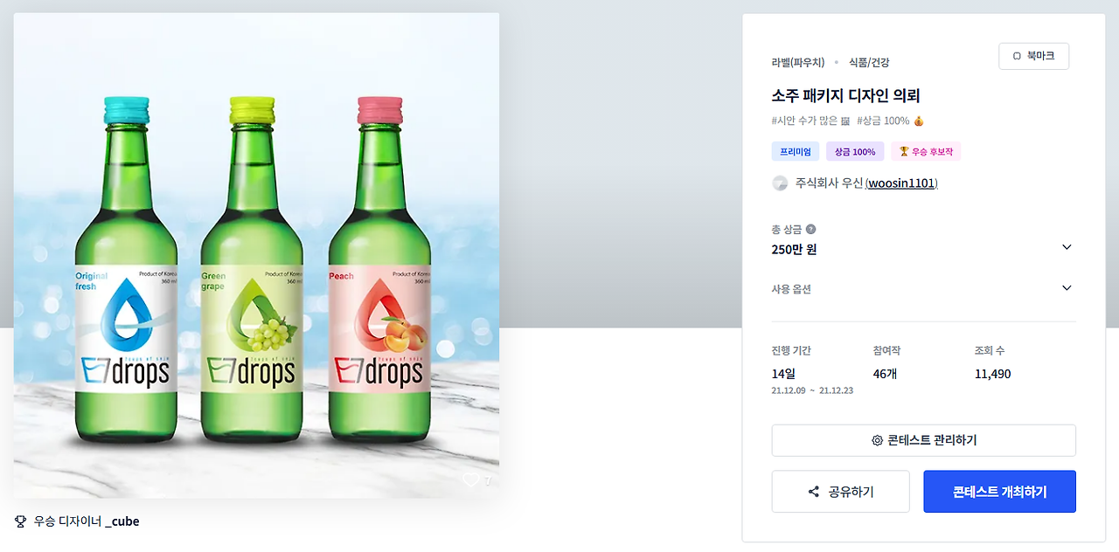
Task: Click the #시안 수가 많은 hashtag
Action: pos(811,121)
